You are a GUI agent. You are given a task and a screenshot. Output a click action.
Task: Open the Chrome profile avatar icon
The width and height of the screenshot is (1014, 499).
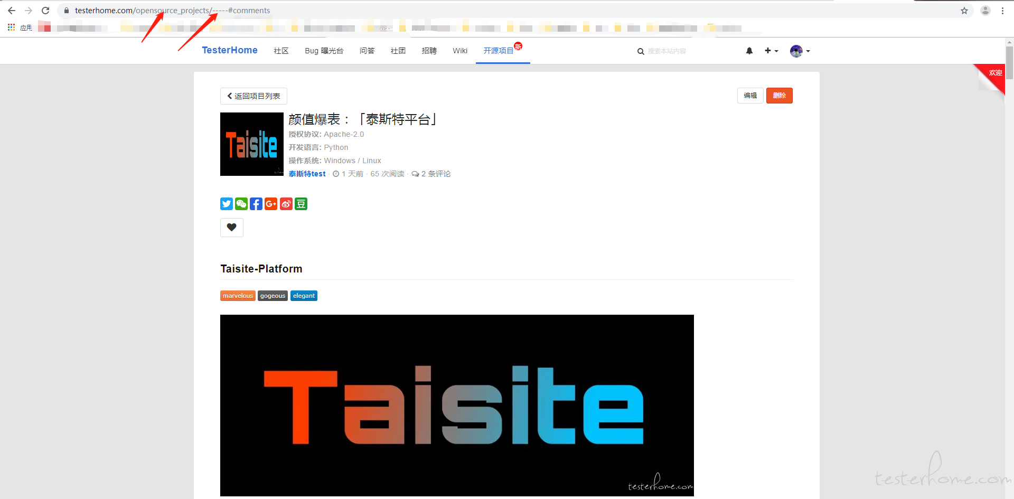[985, 11]
